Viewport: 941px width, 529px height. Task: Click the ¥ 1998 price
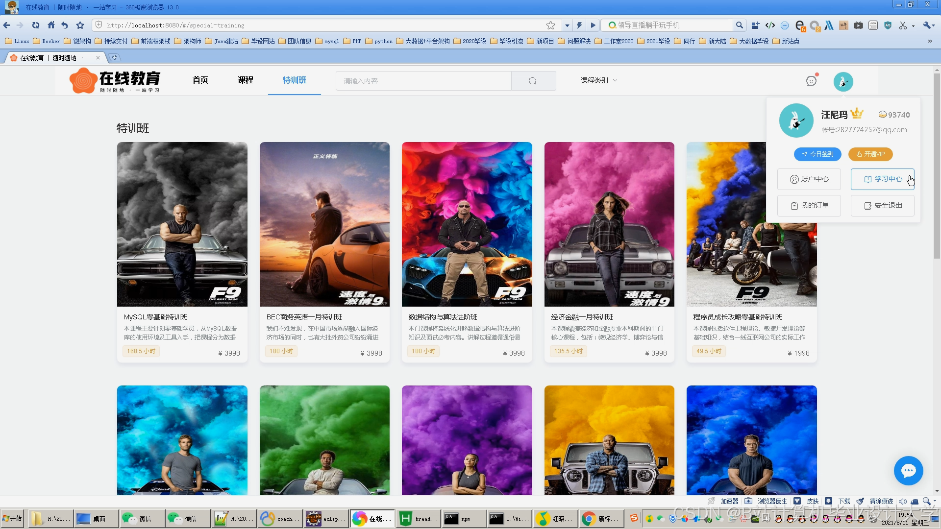tap(798, 353)
